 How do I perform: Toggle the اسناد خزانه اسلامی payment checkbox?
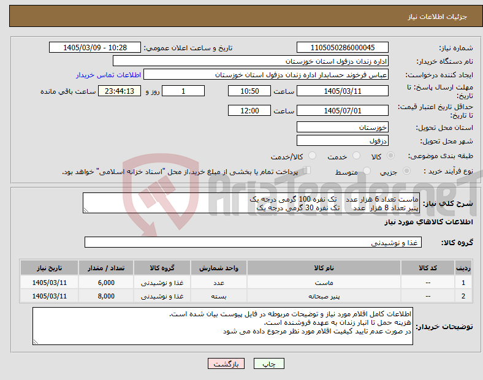tap(307, 170)
